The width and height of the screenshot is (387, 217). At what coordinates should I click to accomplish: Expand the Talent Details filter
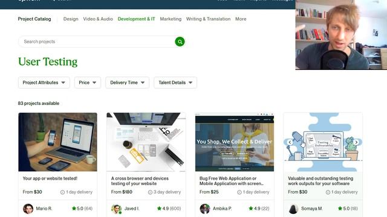[175, 83]
